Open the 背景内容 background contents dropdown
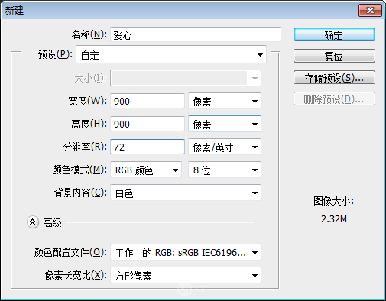This screenshot has width=386, height=301. [186, 193]
